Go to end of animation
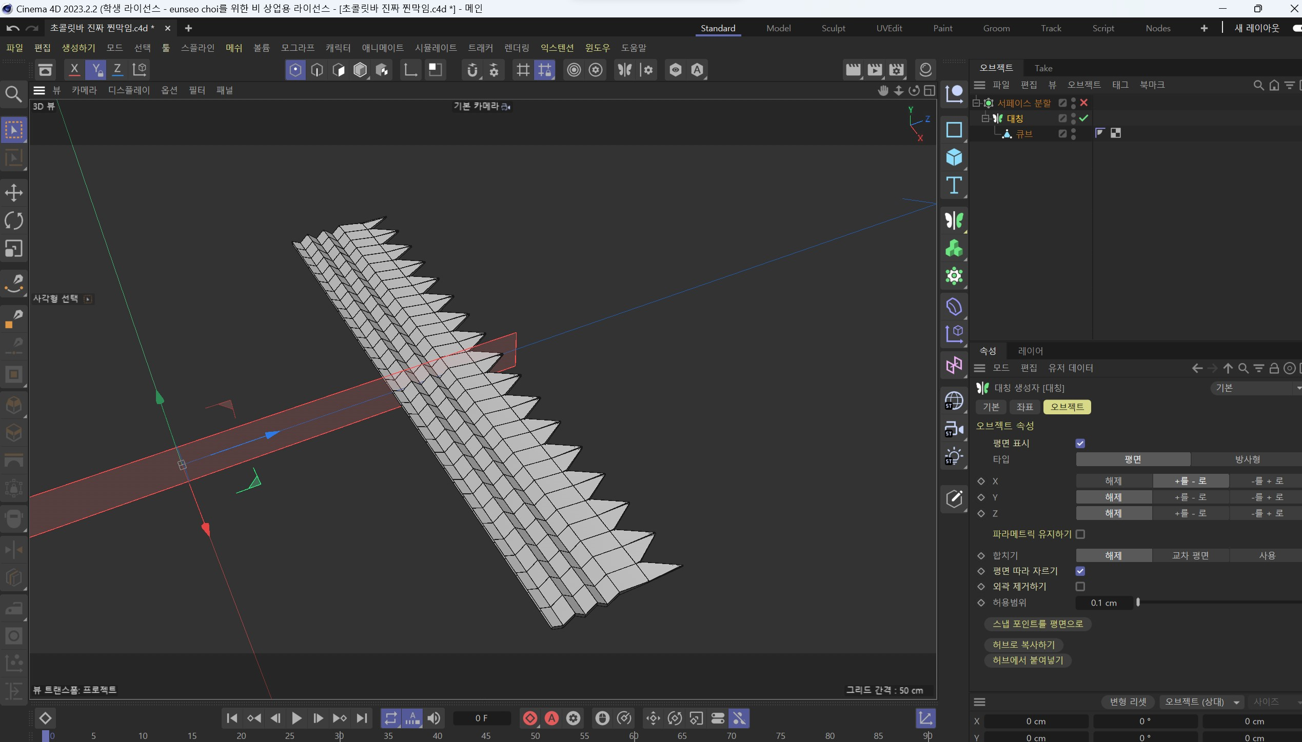1302x742 pixels. pyautogui.click(x=362, y=718)
